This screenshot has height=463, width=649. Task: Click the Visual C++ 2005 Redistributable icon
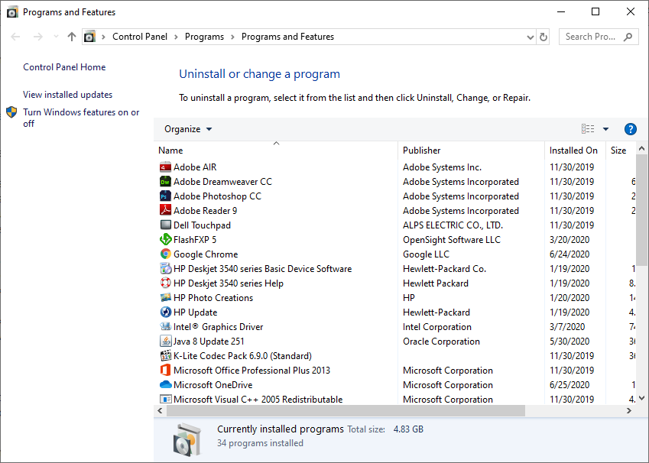166,400
